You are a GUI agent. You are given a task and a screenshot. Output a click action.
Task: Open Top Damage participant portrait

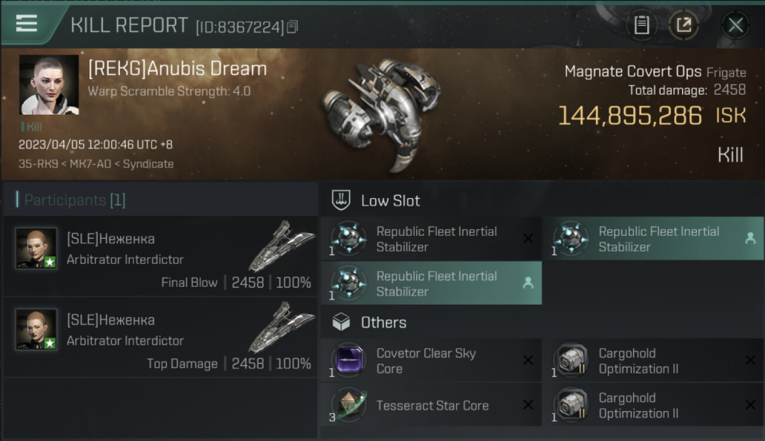(36, 330)
